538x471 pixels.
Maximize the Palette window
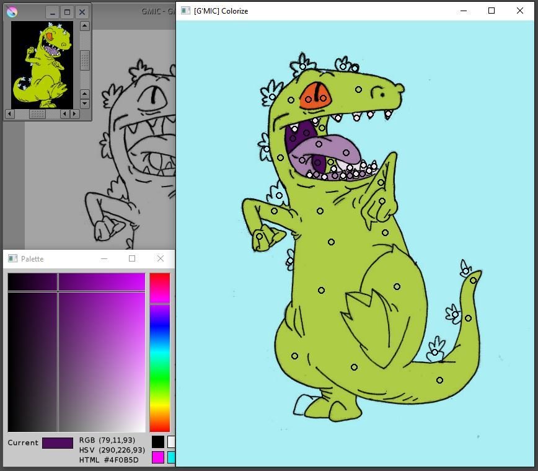pos(132,258)
